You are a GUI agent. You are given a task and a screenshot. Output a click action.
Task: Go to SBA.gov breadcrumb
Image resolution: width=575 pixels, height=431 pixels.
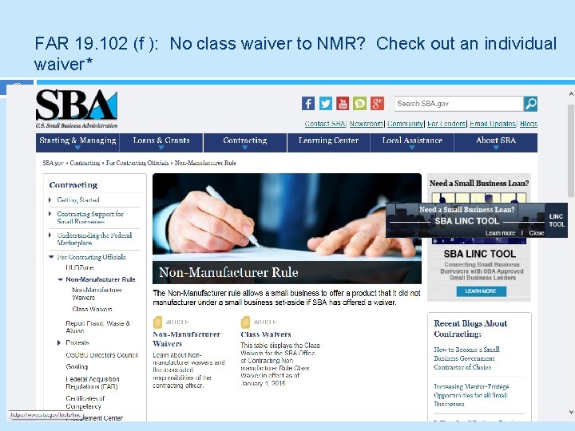(54, 163)
